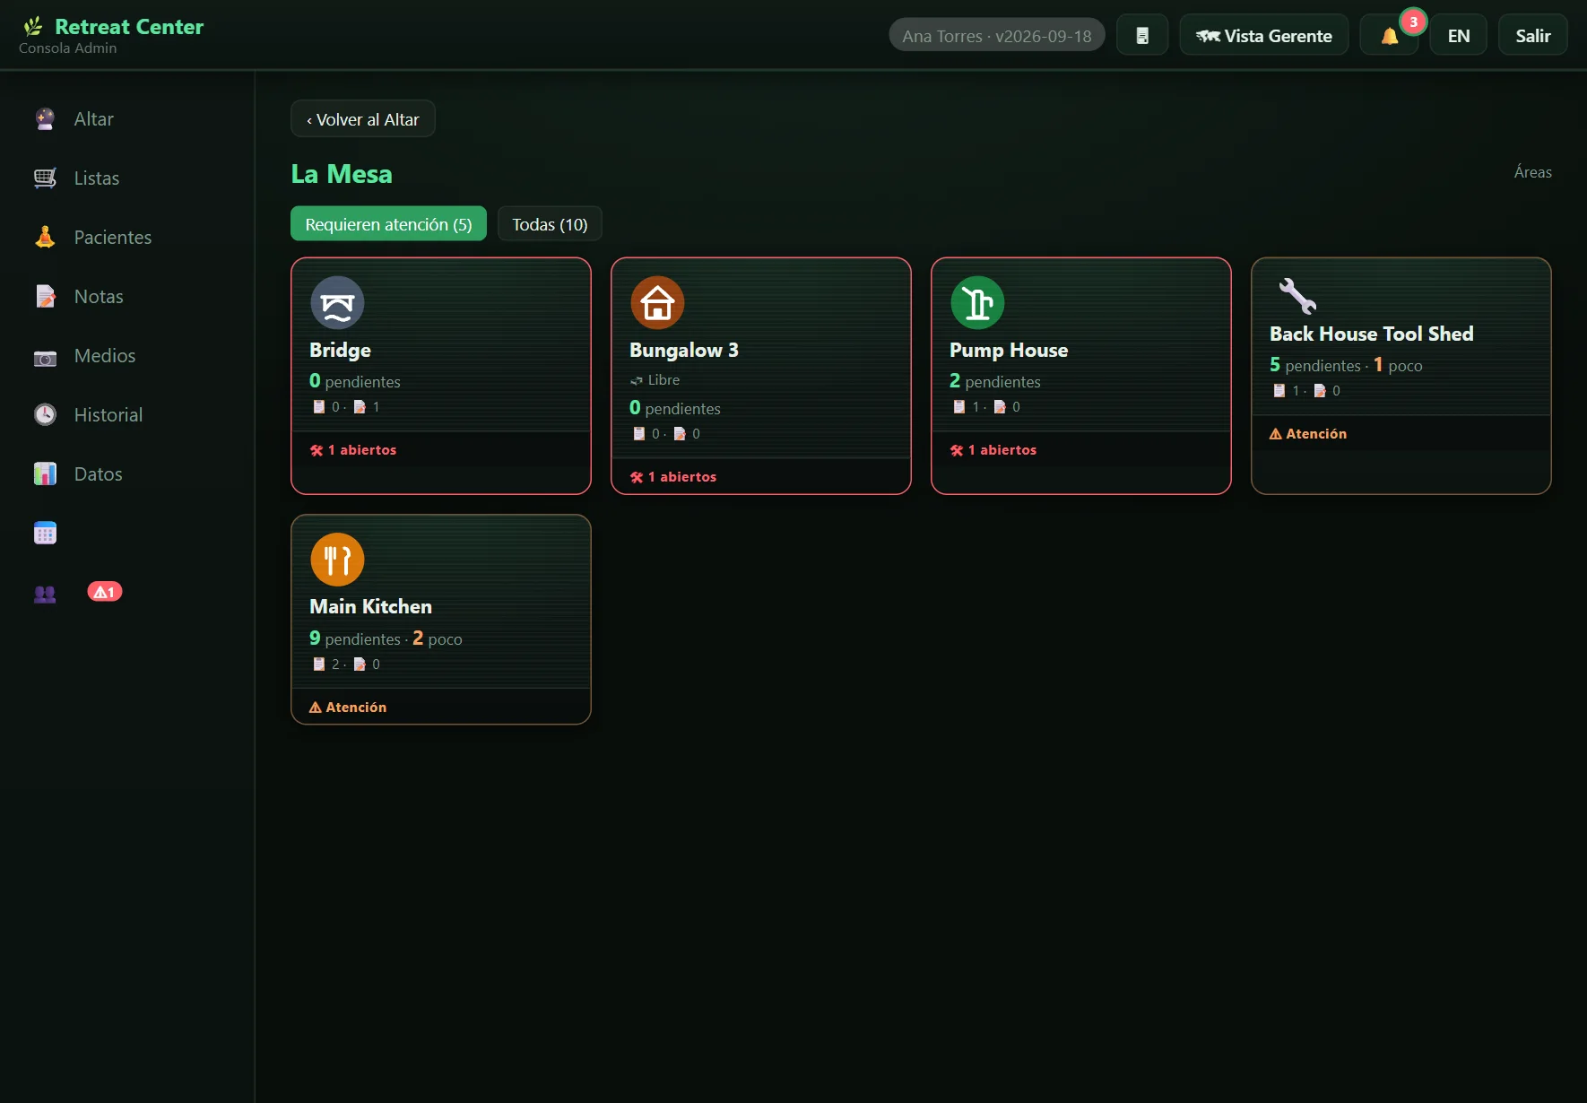Click Pump House's 1 abiertos status
The width and height of the screenshot is (1587, 1103).
[x=993, y=450]
